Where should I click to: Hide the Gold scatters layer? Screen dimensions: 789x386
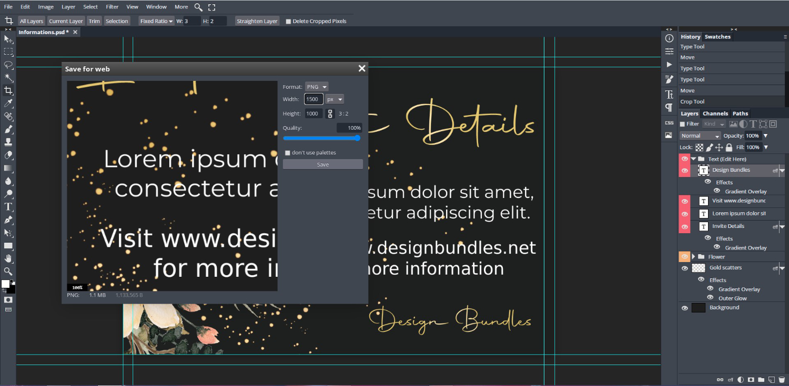[684, 268]
